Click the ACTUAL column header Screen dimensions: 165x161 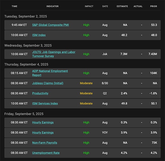click(138, 6)
